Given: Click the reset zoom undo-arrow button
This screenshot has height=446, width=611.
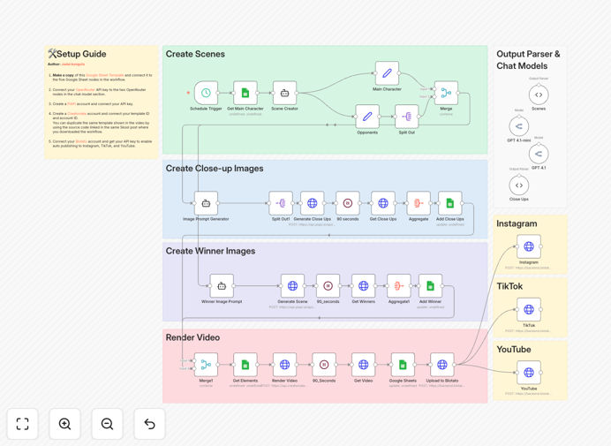Looking at the screenshot, I should pos(149,424).
